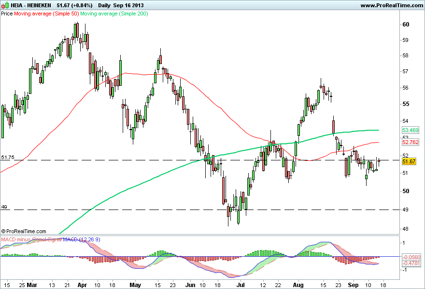Click the 50 price axis label
The height and width of the screenshot is (289, 425).
(x=406, y=191)
